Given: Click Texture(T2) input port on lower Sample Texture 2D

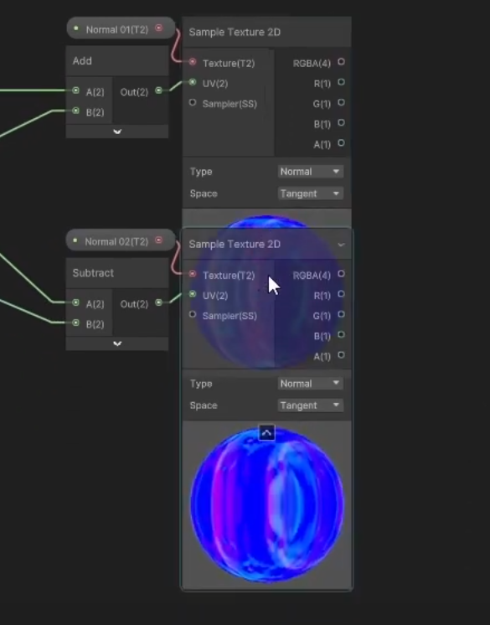Looking at the screenshot, I should pos(193,274).
